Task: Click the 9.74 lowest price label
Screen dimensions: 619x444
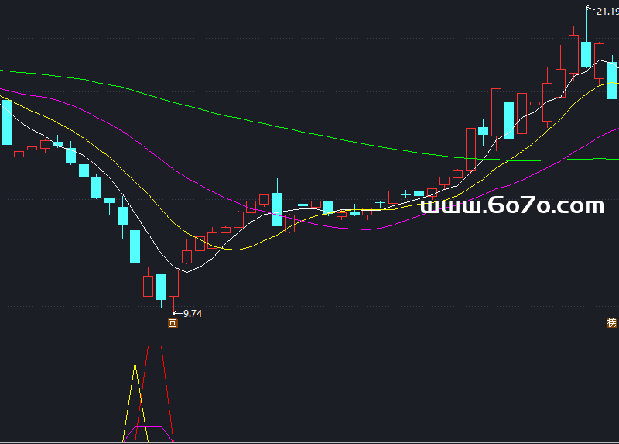Action: click(x=193, y=314)
